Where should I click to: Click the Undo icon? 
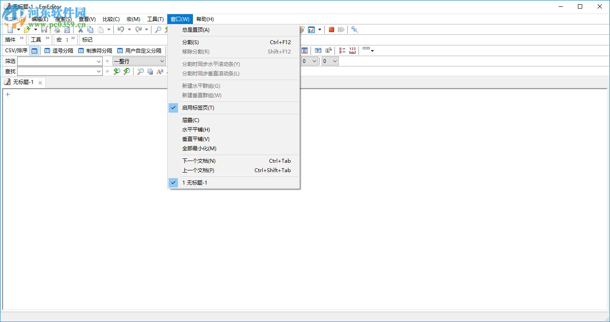(121, 30)
